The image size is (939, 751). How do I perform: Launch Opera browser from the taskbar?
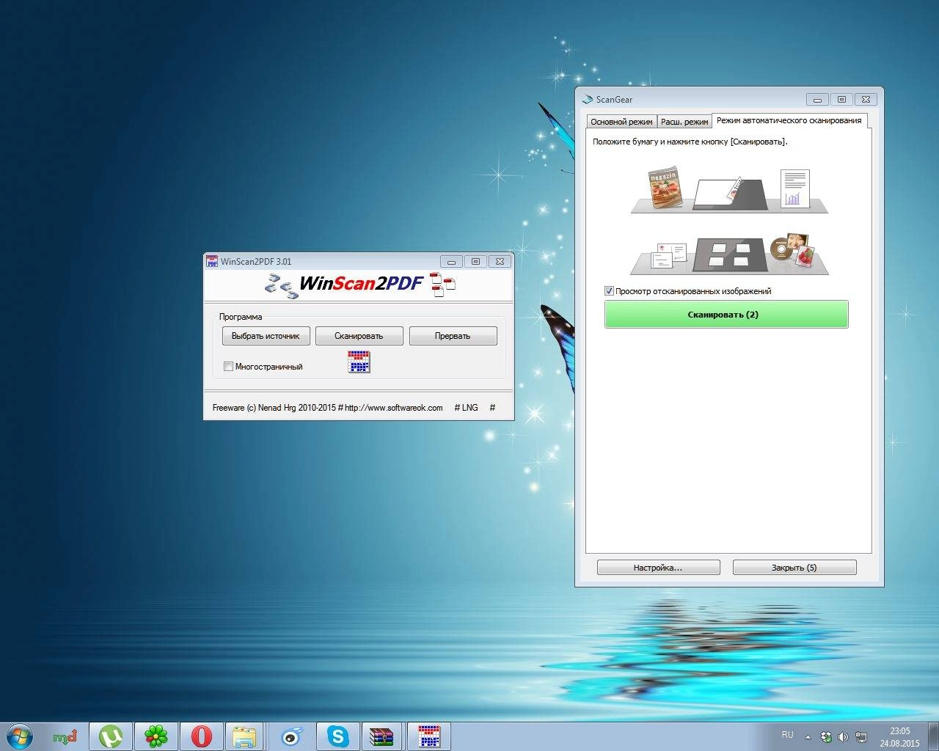click(201, 736)
